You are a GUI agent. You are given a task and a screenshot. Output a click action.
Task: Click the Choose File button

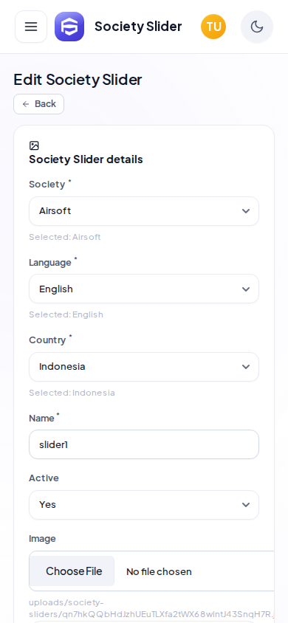point(74,571)
